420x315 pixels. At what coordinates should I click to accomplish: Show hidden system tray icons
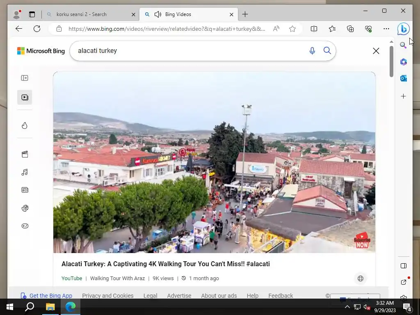347,307
